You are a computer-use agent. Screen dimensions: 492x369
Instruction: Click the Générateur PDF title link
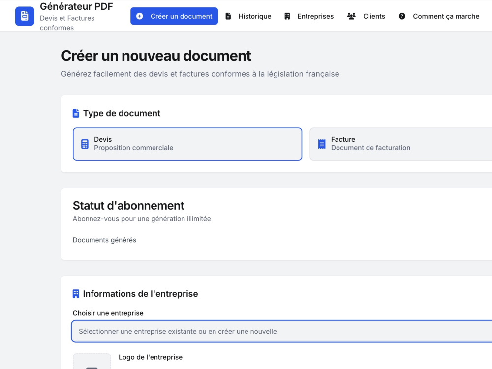click(x=76, y=6)
